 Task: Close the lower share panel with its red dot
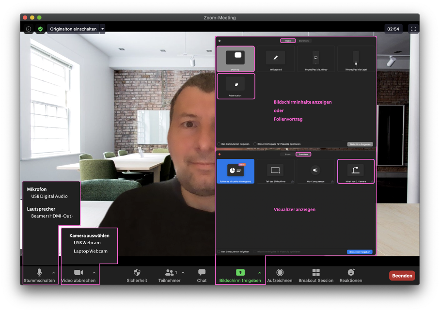220,155
